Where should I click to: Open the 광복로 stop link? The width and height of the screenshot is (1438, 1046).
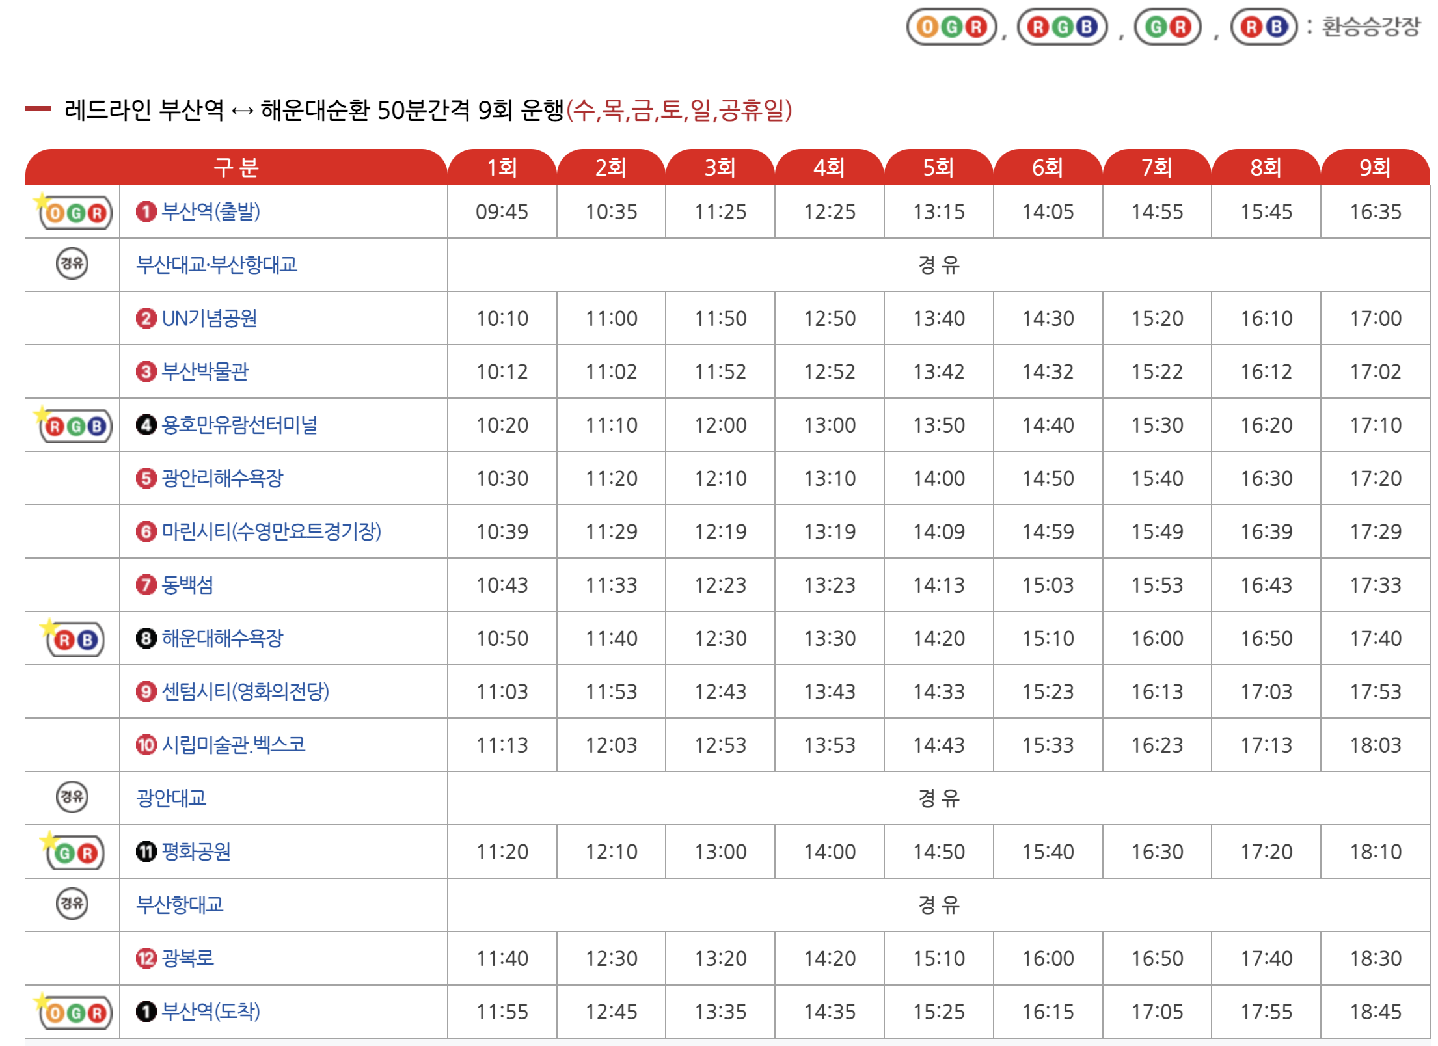click(187, 958)
